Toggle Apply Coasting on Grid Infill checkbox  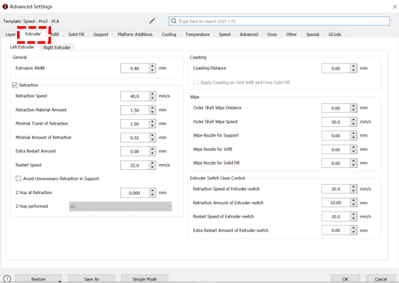pos(196,82)
